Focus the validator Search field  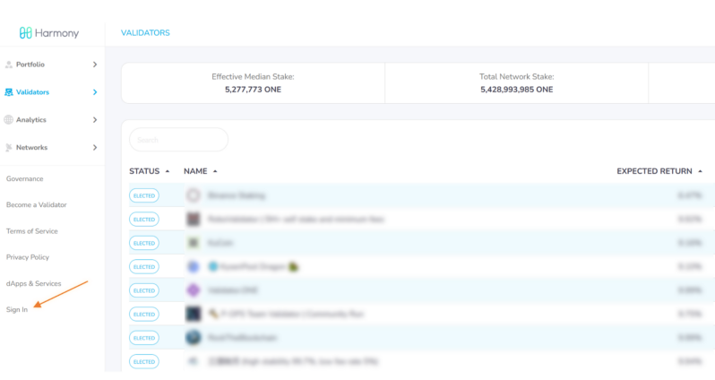click(179, 140)
